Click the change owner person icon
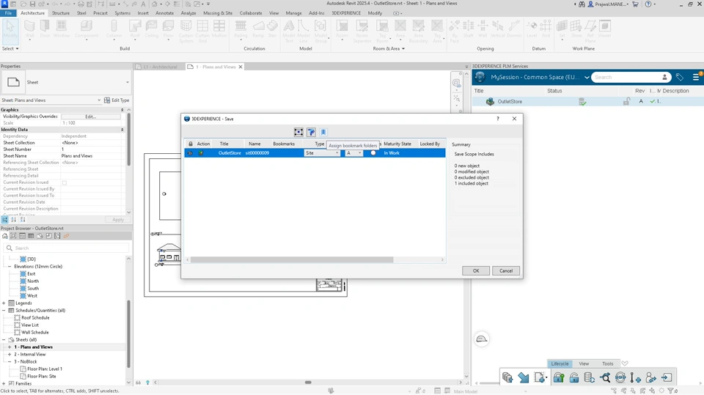 coord(651,377)
